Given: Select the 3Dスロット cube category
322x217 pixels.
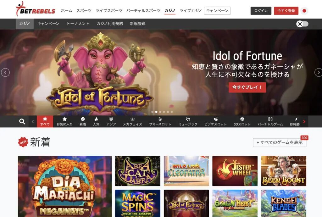Looking at the screenshot, I should 242,121.
